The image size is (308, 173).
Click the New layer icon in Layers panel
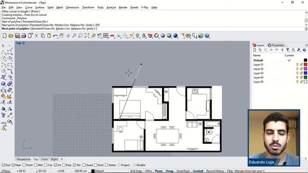tap(255, 50)
